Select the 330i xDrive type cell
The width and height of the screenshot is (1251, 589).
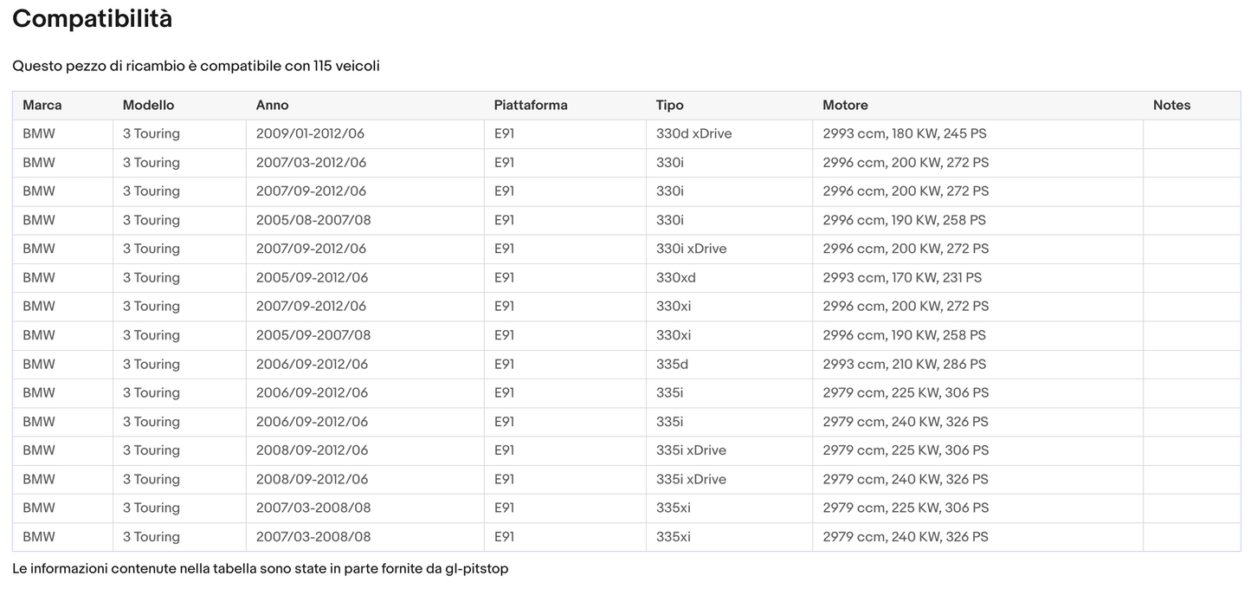point(691,249)
